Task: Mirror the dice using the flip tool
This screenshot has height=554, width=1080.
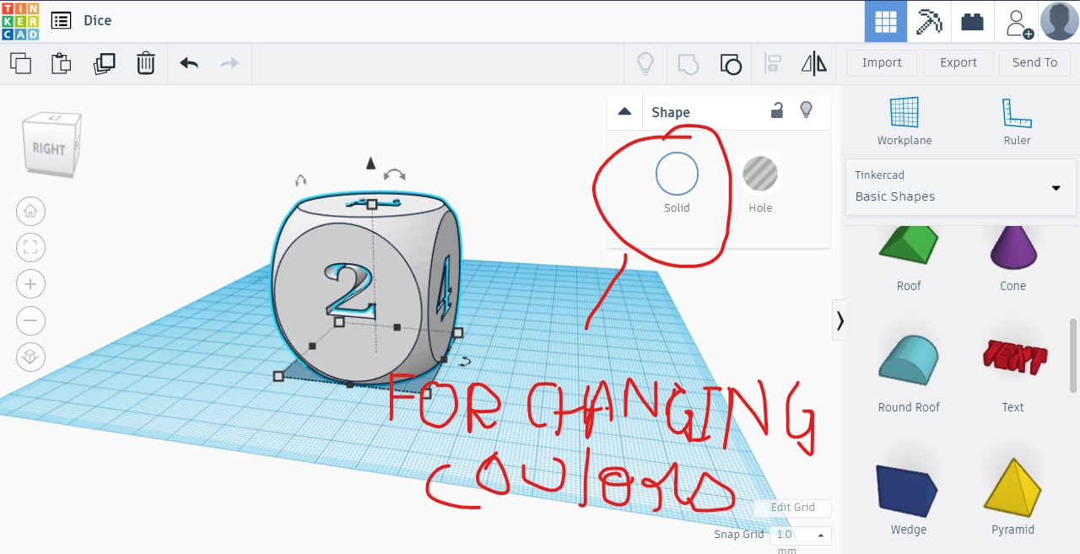Action: click(x=813, y=62)
